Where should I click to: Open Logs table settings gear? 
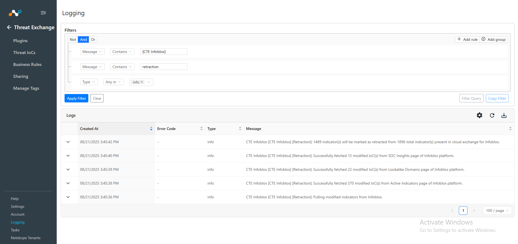click(x=479, y=115)
